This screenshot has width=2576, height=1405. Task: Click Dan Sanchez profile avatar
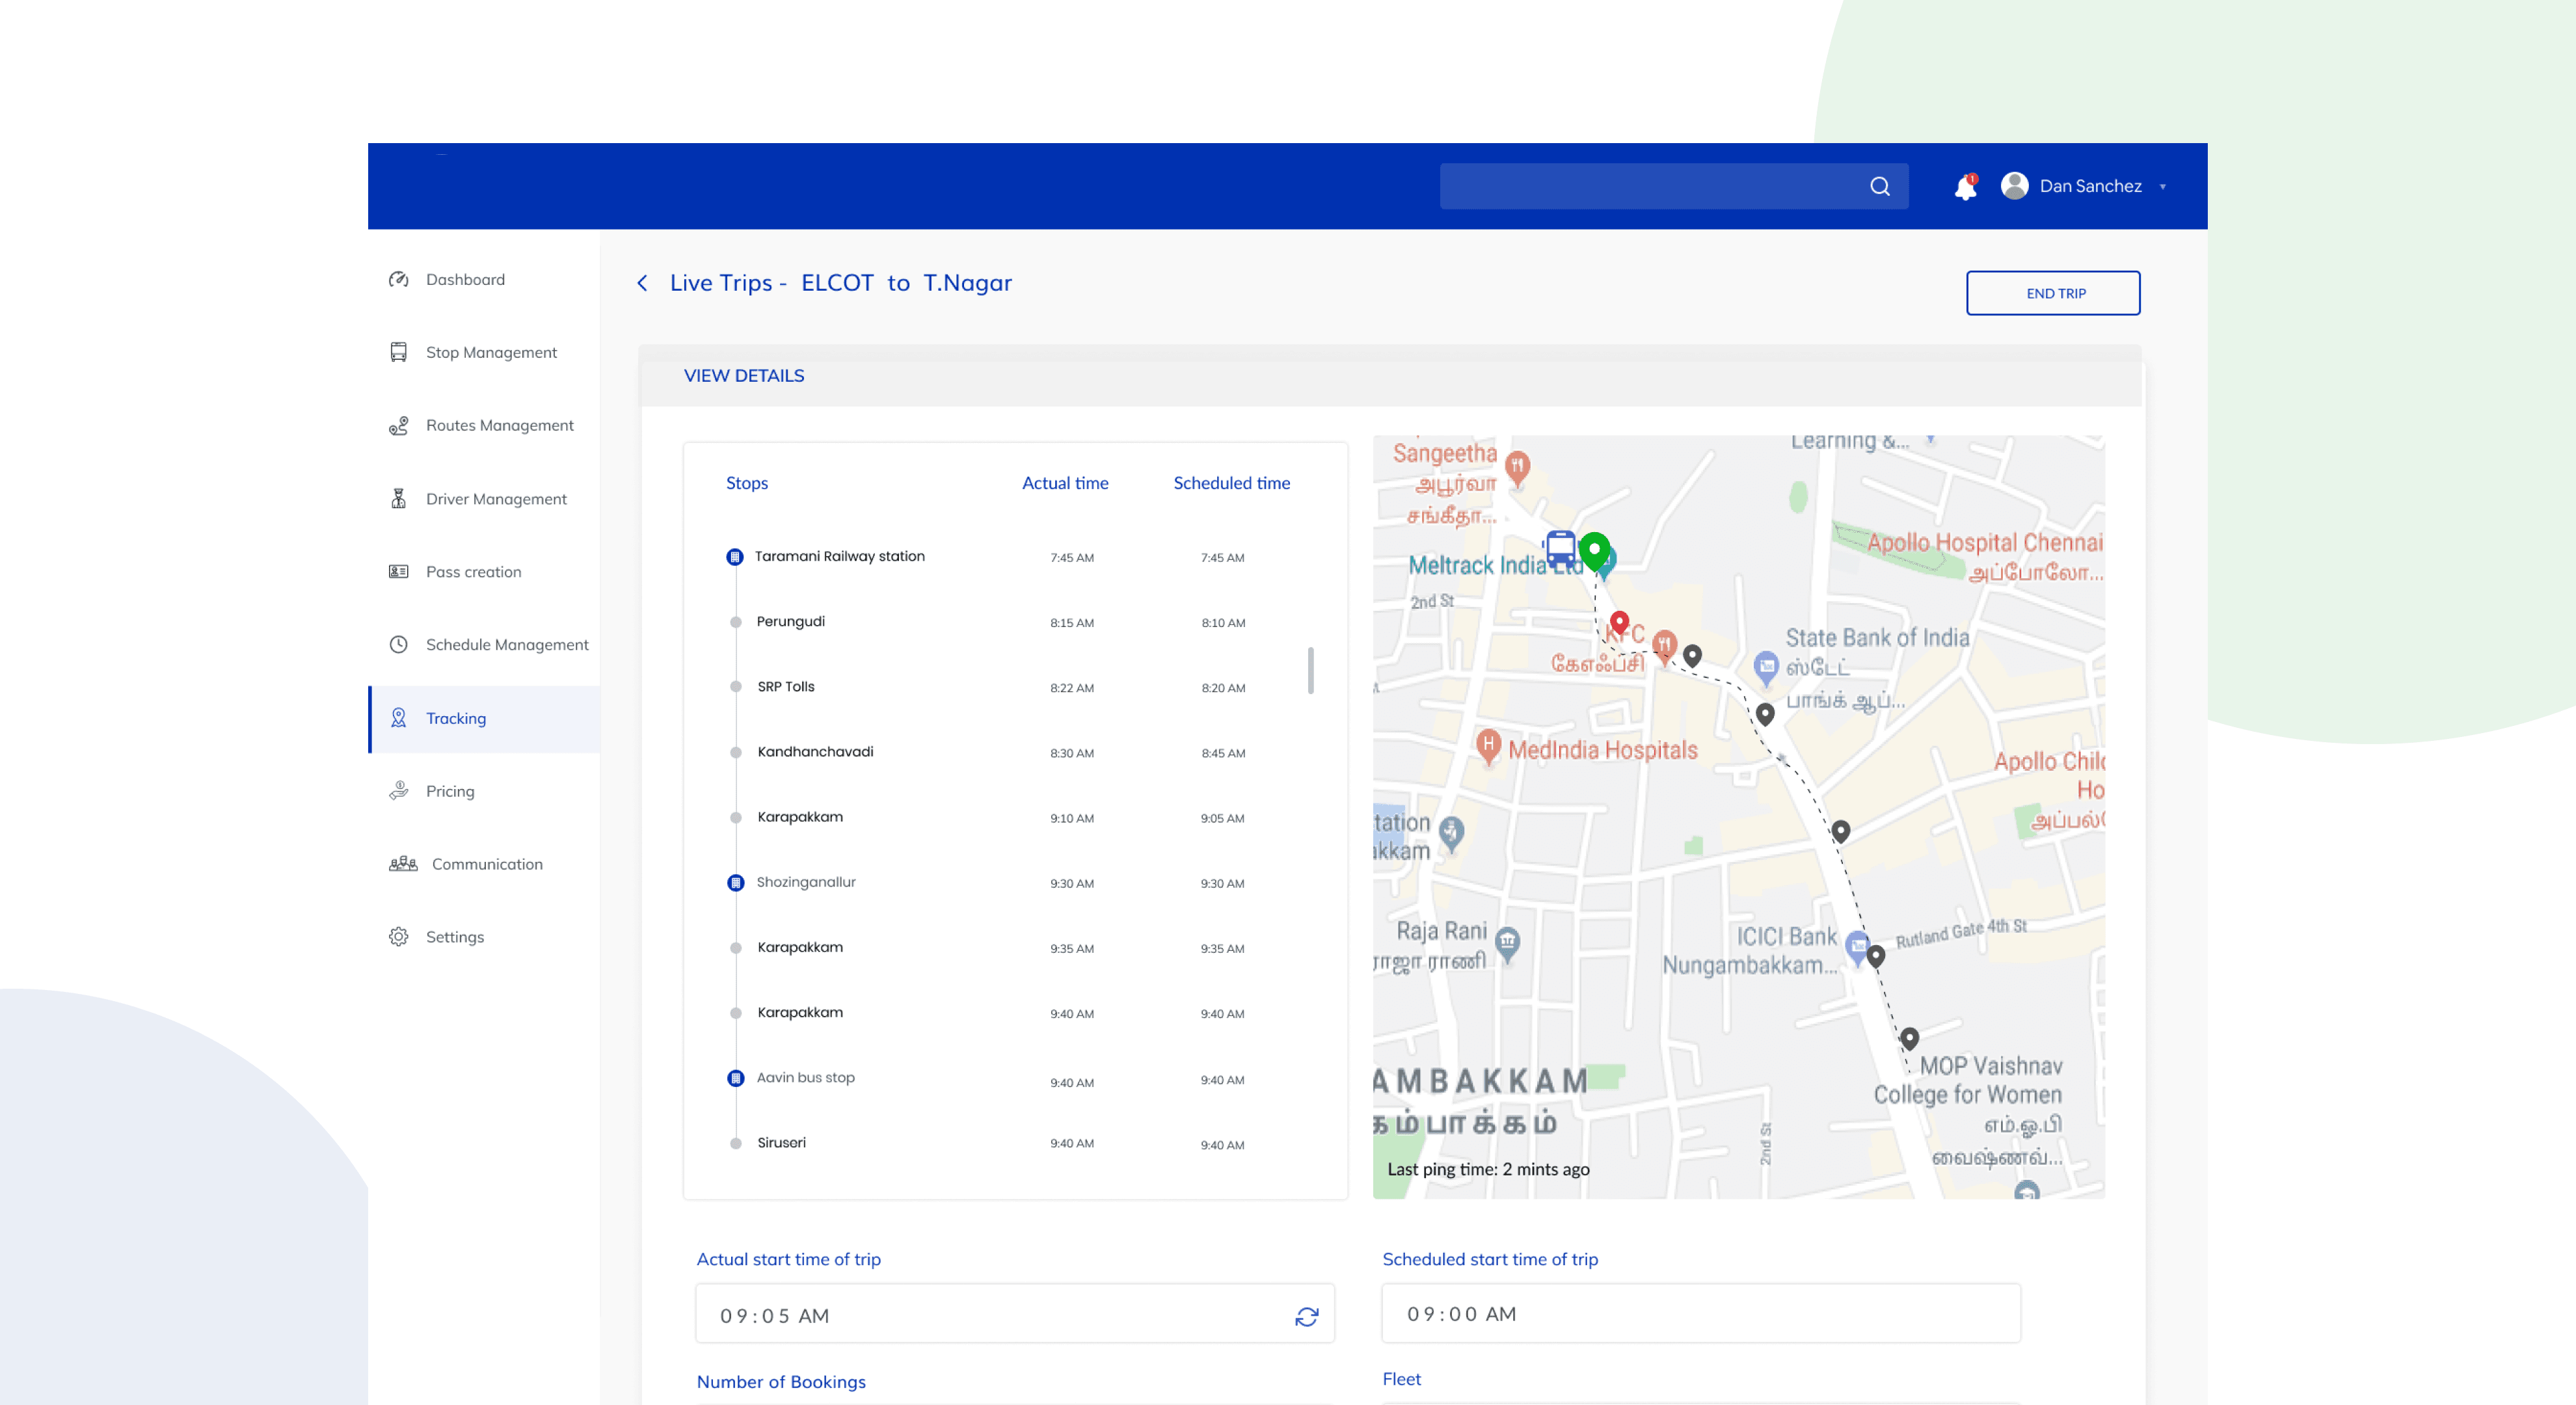coord(2014,186)
